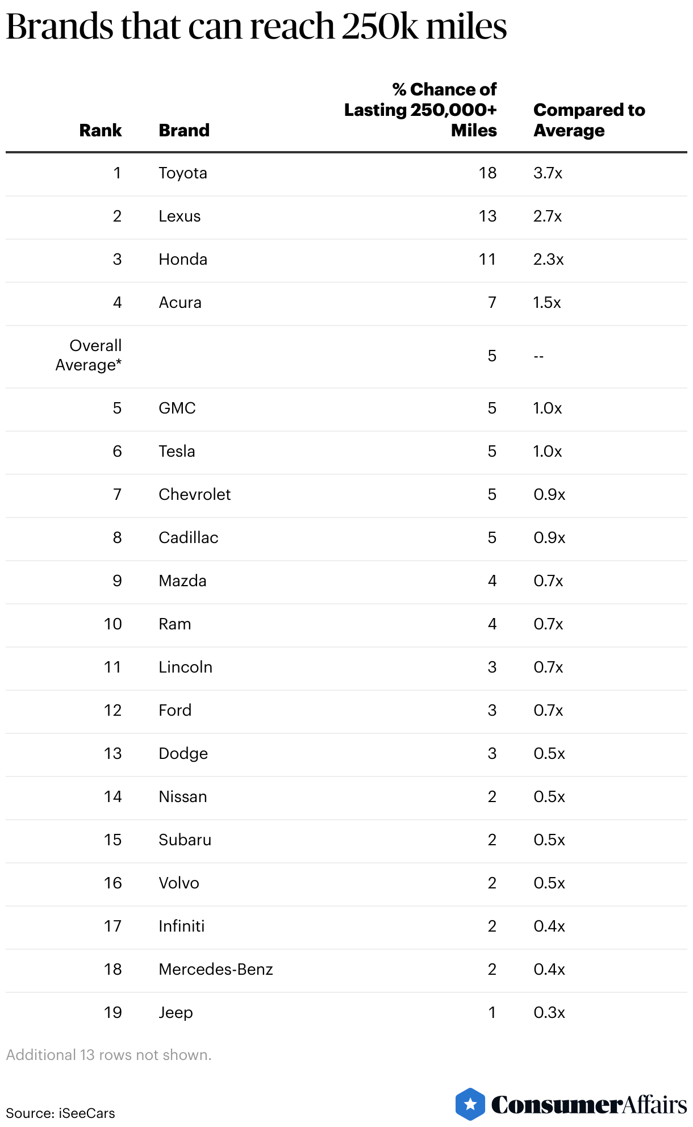693x1127 pixels.
Task: Click the Honda brand name
Action: coord(183,259)
